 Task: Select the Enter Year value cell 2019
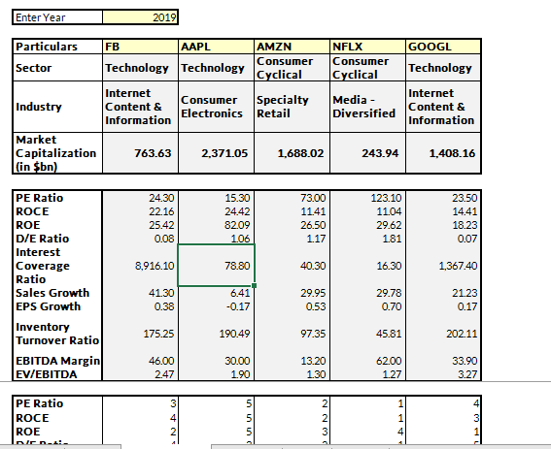(x=140, y=17)
